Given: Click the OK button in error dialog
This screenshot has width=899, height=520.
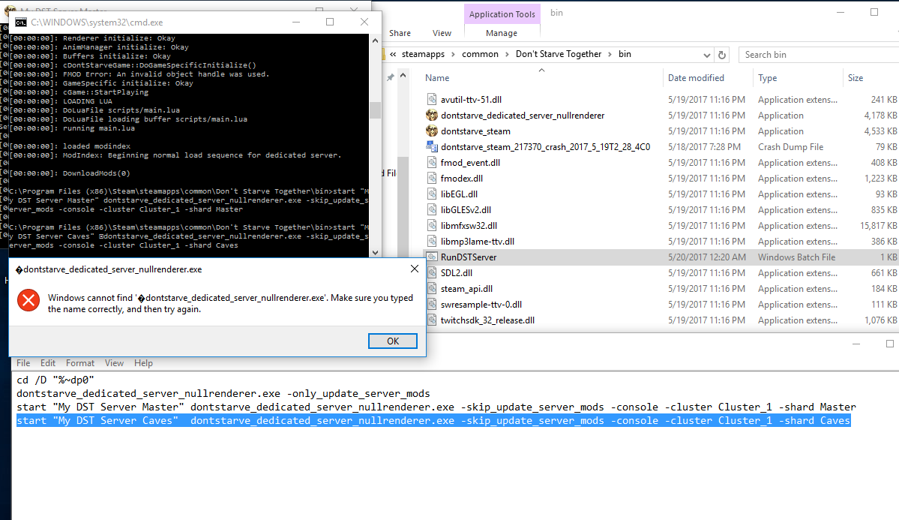Looking at the screenshot, I should click(x=392, y=341).
